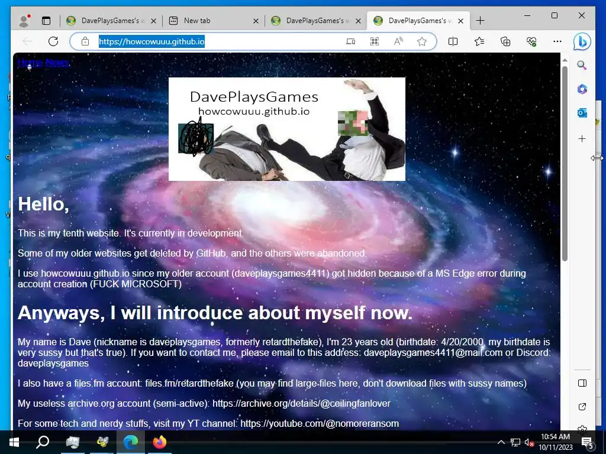
Task: Click the Microsoft Edge taskbar icon
Action: tap(131, 442)
